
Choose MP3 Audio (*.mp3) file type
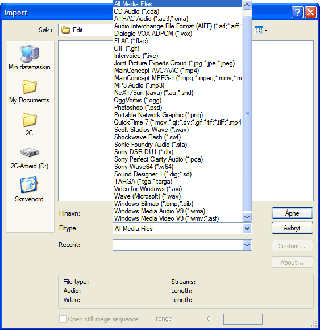point(139,85)
